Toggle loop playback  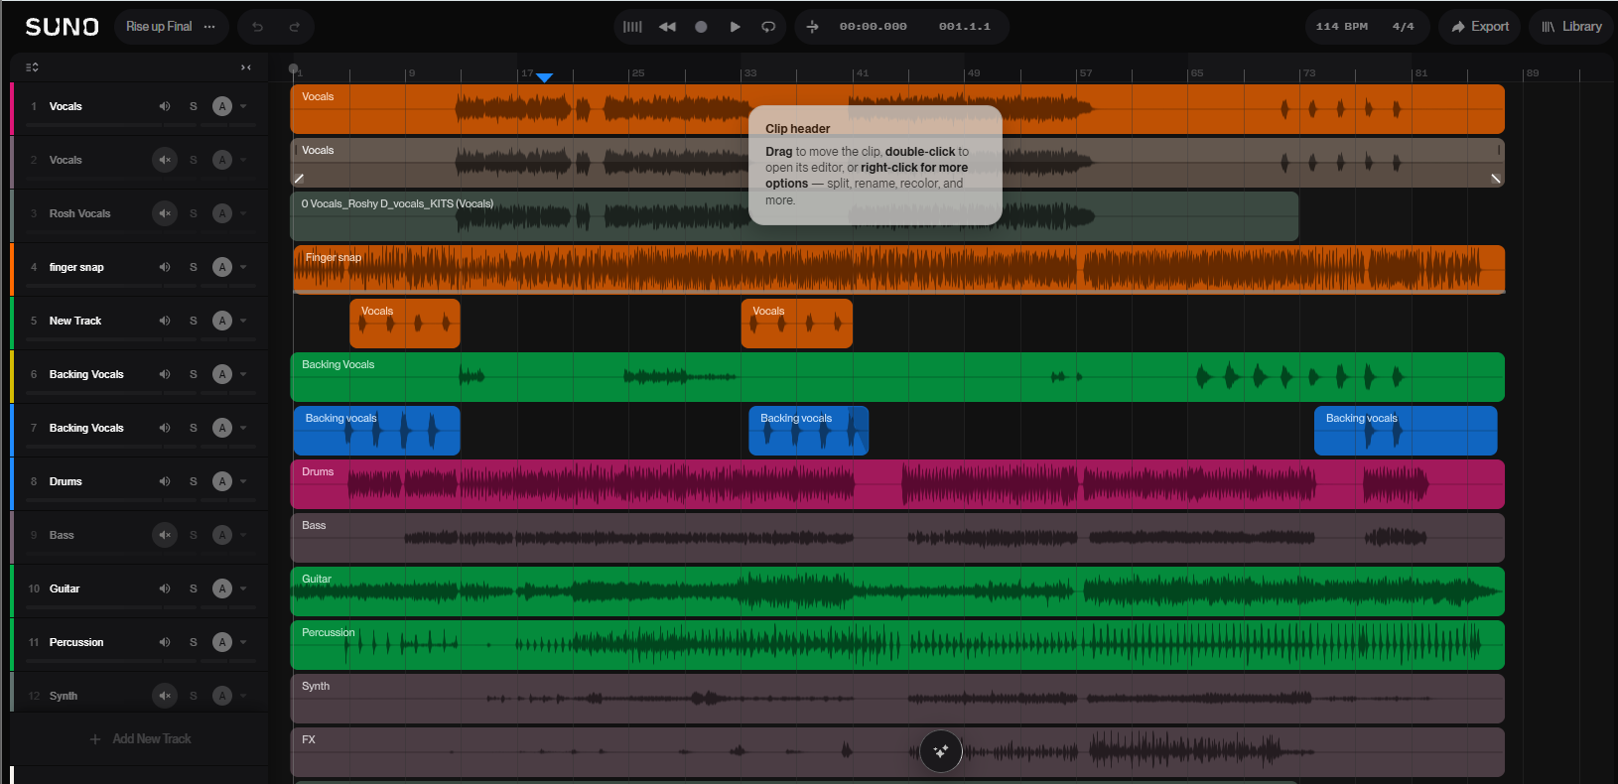(x=768, y=27)
